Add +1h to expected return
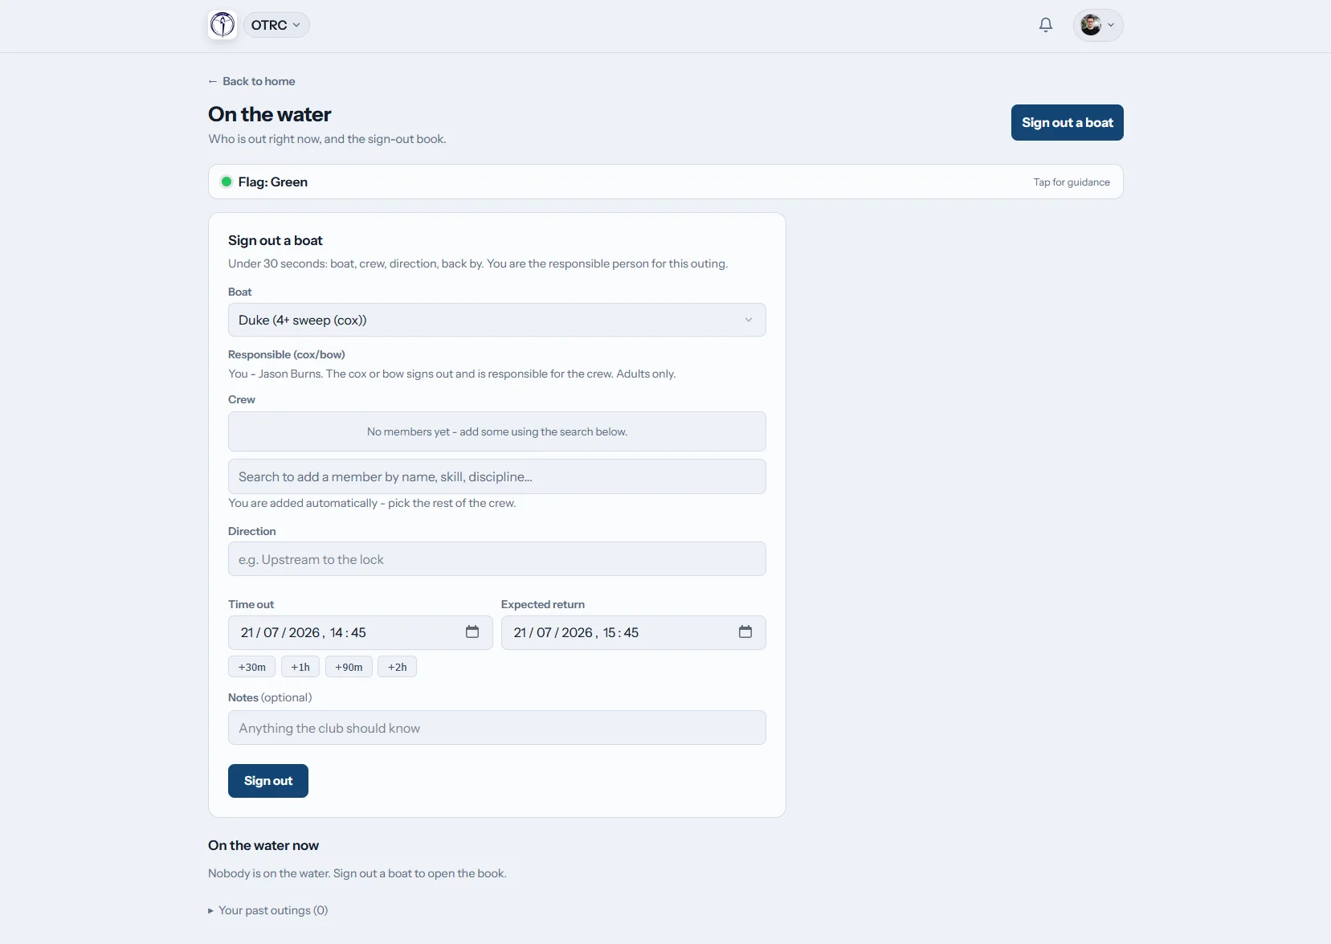Viewport: 1331px width, 944px height. coord(300,667)
